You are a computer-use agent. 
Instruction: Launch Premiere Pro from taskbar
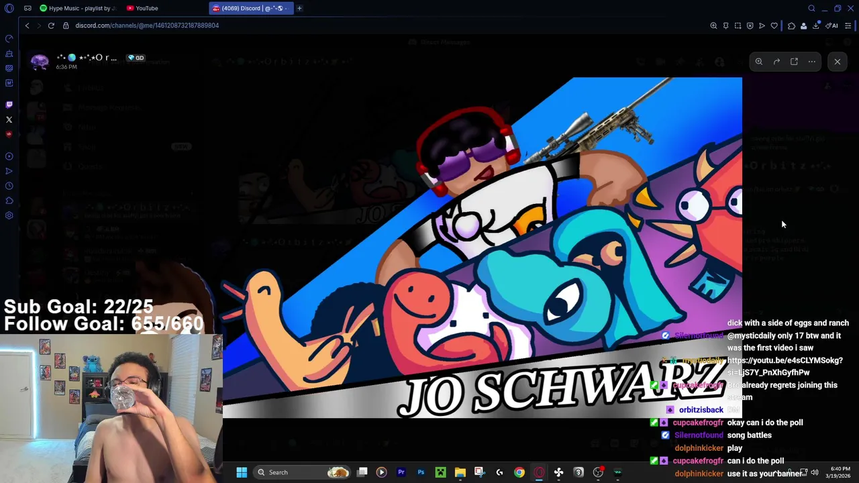[x=401, y=472]
